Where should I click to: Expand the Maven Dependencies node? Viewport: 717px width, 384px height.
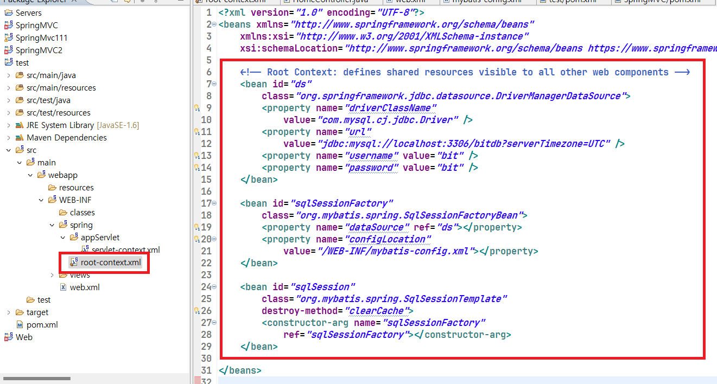pyautogui.click(x=8, y=137)
